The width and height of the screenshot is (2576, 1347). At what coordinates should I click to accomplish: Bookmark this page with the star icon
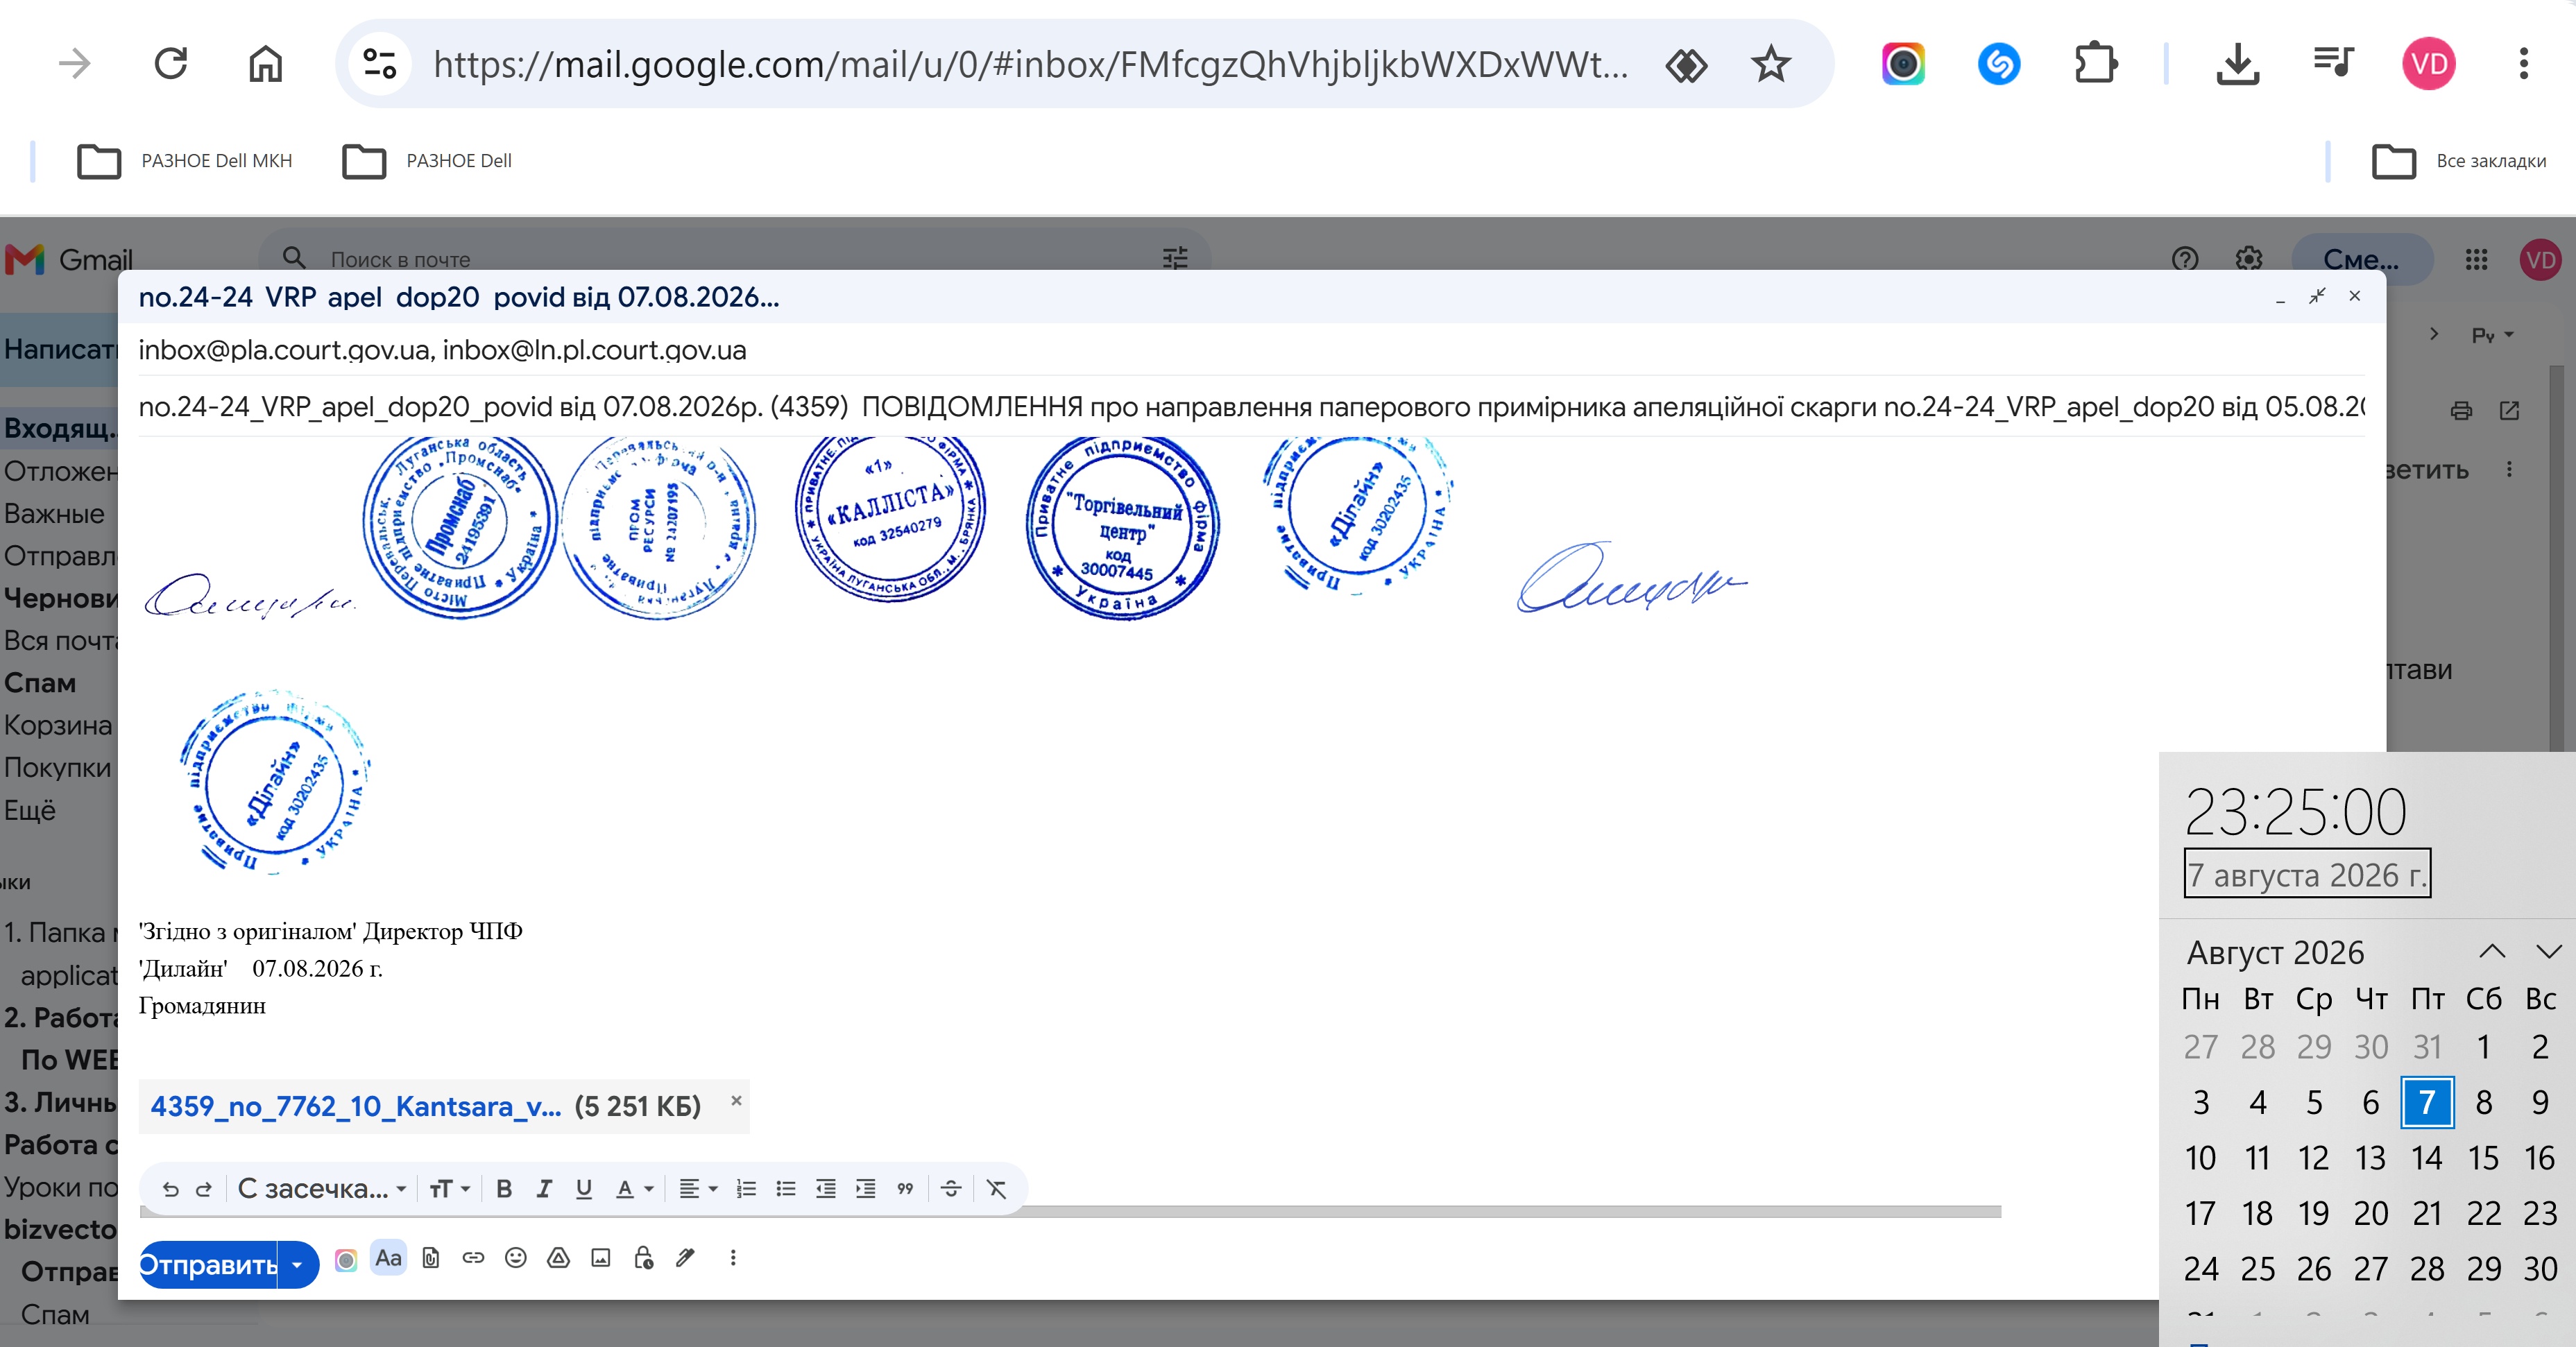tap(1771, 64)
